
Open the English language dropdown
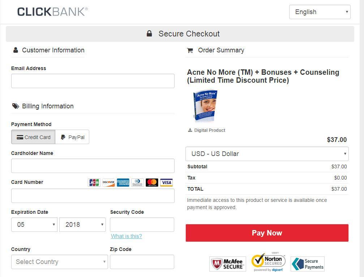(320, 12)
